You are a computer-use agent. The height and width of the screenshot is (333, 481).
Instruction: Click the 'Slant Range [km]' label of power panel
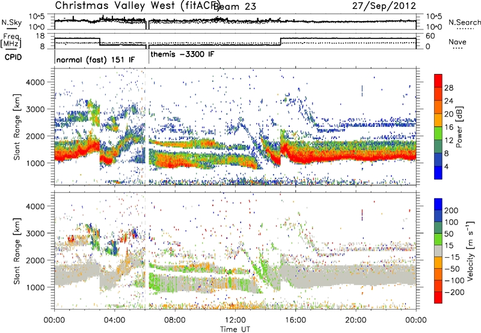point(17,127)
